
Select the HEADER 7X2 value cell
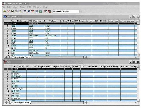[x=52, y=36]
